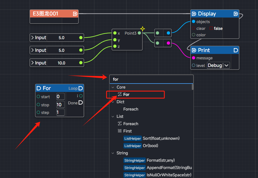Click the stop value field on For node
The height and width of the screenshot is (178, 258).
tap(60, 105)
